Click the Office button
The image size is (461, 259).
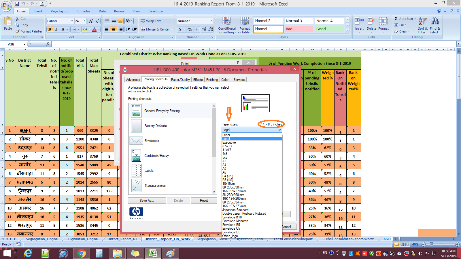point(6,6)
